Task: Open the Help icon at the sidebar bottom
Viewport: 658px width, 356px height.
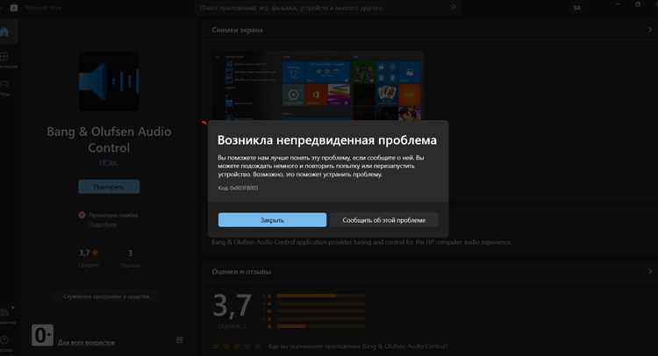Action: point(4,342)
